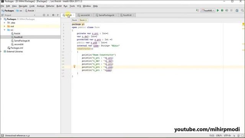Close the SamePackage.kt editor tab
This screenshot has height=138, width=245.
pos(116,15)
